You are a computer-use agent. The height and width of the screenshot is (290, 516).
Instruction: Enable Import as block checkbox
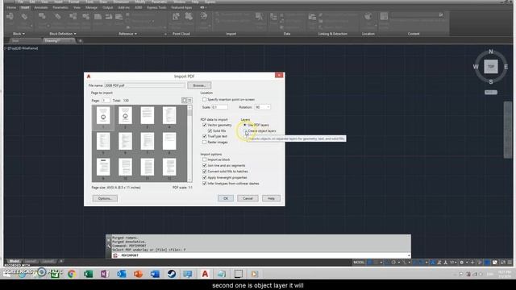click(x=204, y=159)
